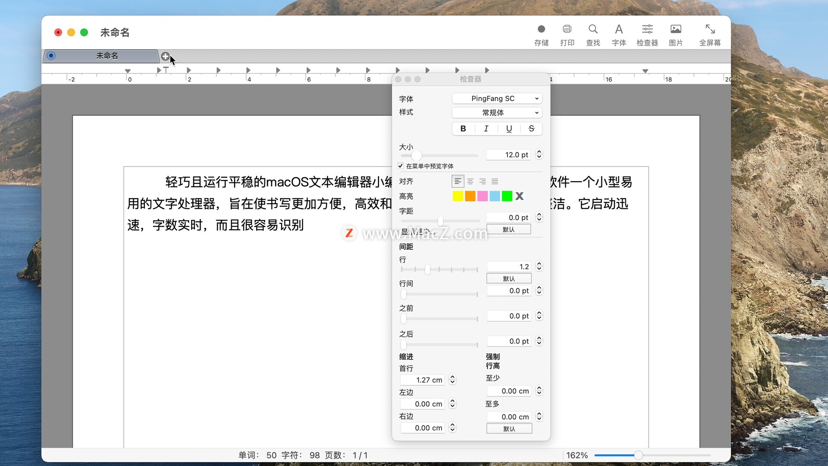
Task: Toggle underline U formatting button
Action: point(509,129)
